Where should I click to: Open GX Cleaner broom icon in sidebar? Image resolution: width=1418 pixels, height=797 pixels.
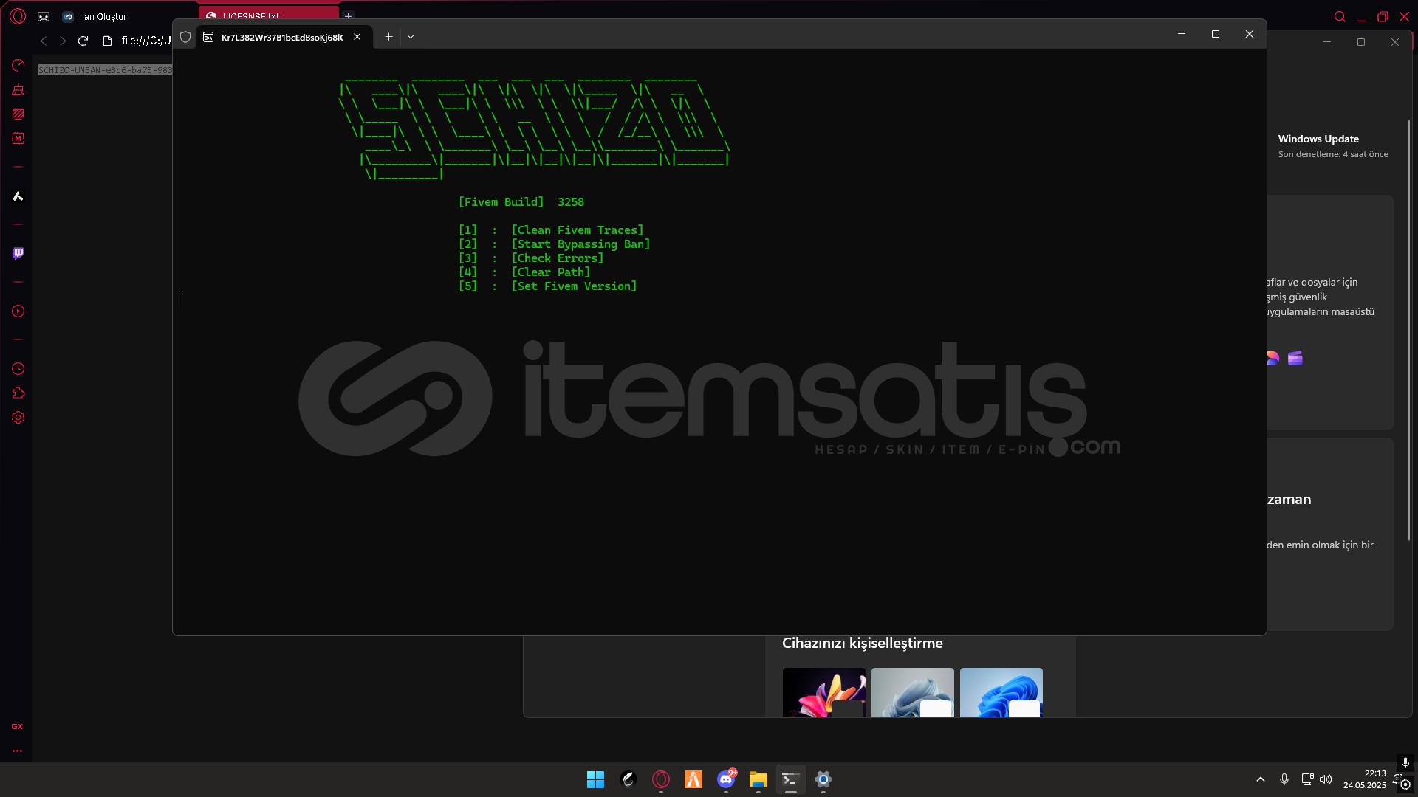point(18,90)
